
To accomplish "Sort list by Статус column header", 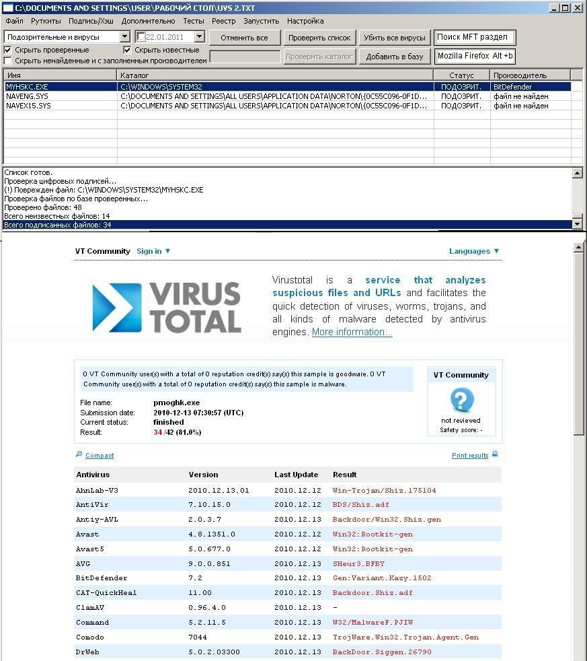I will click(x=461, y=75).
